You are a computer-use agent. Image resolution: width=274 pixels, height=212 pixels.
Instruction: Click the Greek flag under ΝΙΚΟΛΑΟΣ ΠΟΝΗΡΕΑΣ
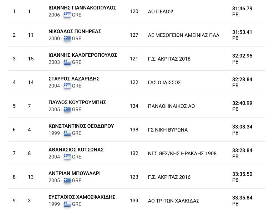click(67, 39)
